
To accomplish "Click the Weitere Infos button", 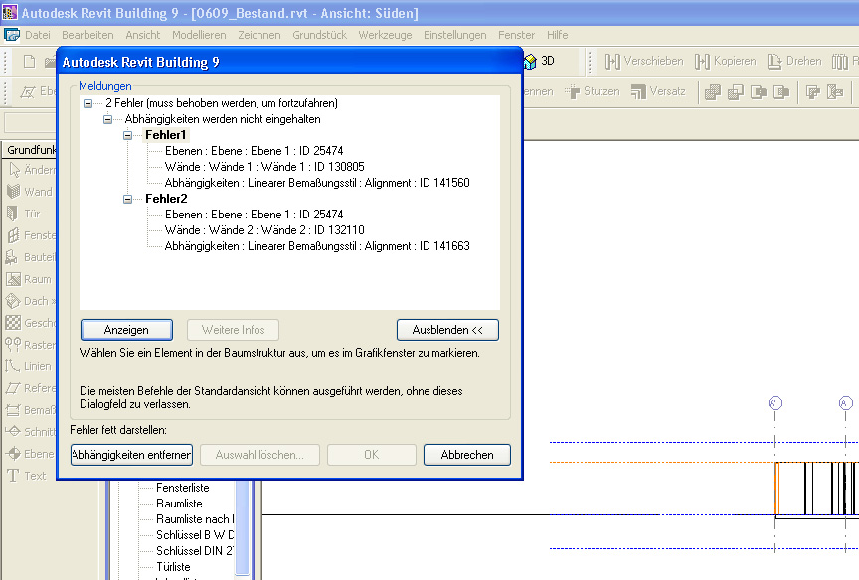I will pyautogui.click(x=234, y=330).
